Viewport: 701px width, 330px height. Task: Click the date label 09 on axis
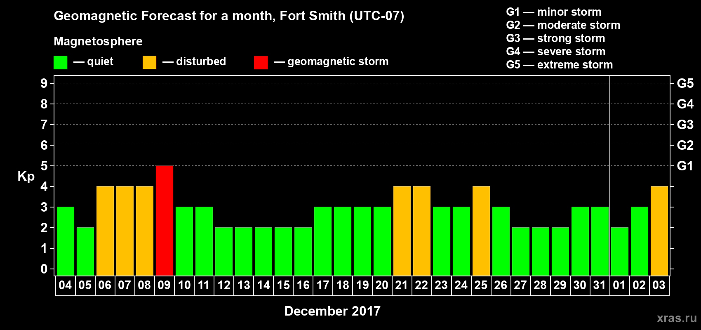(x=164, y=285)
